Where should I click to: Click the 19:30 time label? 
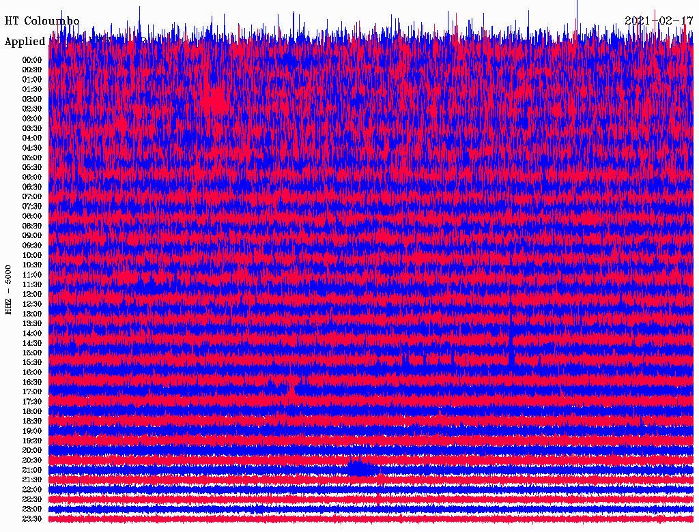(32, 441)
